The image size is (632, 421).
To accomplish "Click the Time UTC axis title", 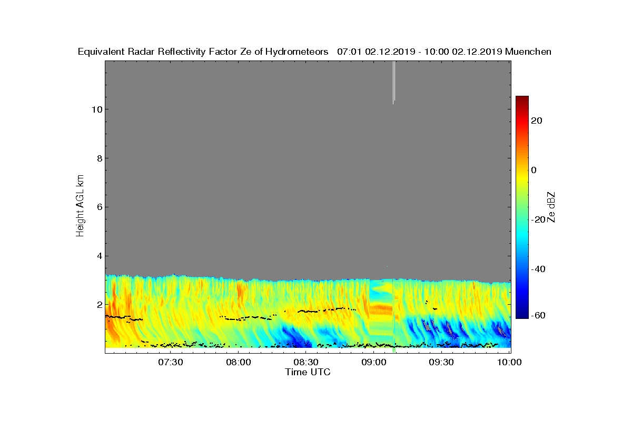I will (308, 372).
